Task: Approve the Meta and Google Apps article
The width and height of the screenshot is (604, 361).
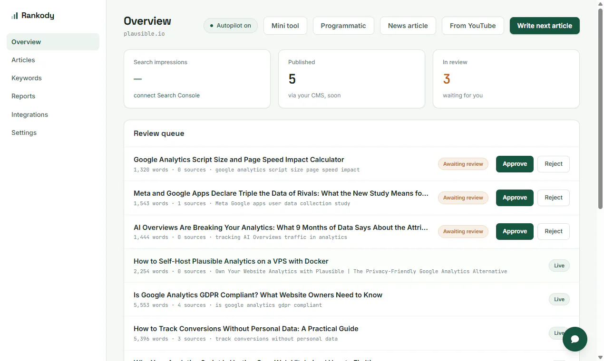Action: (x=515, y=198)
